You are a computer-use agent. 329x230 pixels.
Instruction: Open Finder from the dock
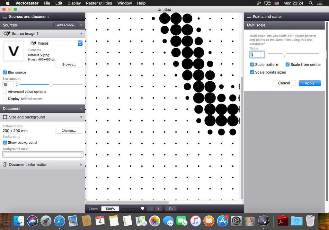19,221
